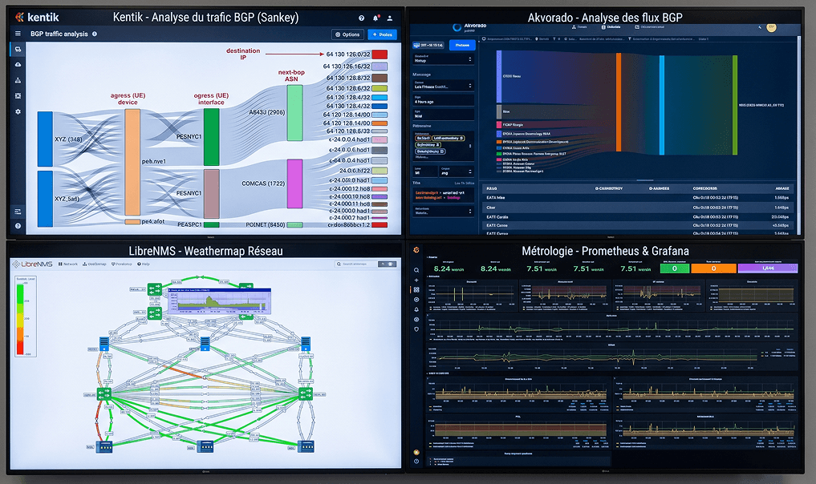The image size is (816, 484).
Task: Click the Kentik logo
Action: (x=36, y=18)
